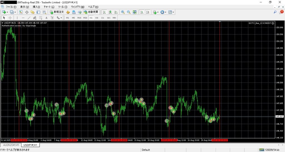Select the text label 'A' drawing tool
The height and width of the screenshot is (152, 285).
46,18
